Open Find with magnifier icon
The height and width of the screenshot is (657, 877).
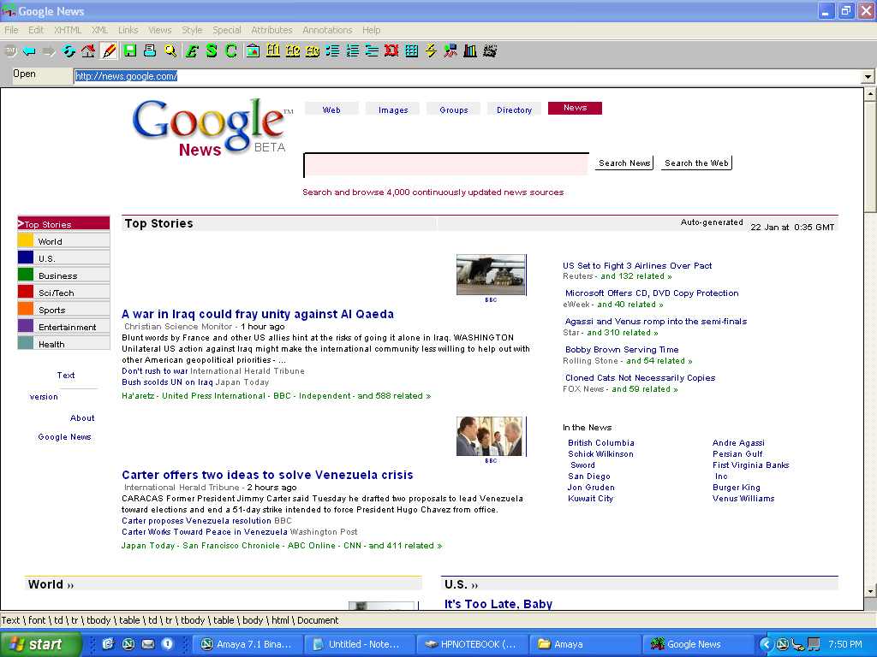tap(170, 51)
